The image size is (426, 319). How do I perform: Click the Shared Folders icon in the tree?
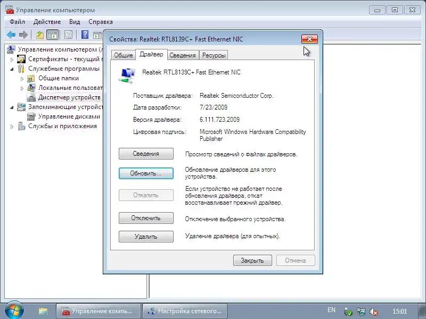pyautogui.click(x=31, y=78)
